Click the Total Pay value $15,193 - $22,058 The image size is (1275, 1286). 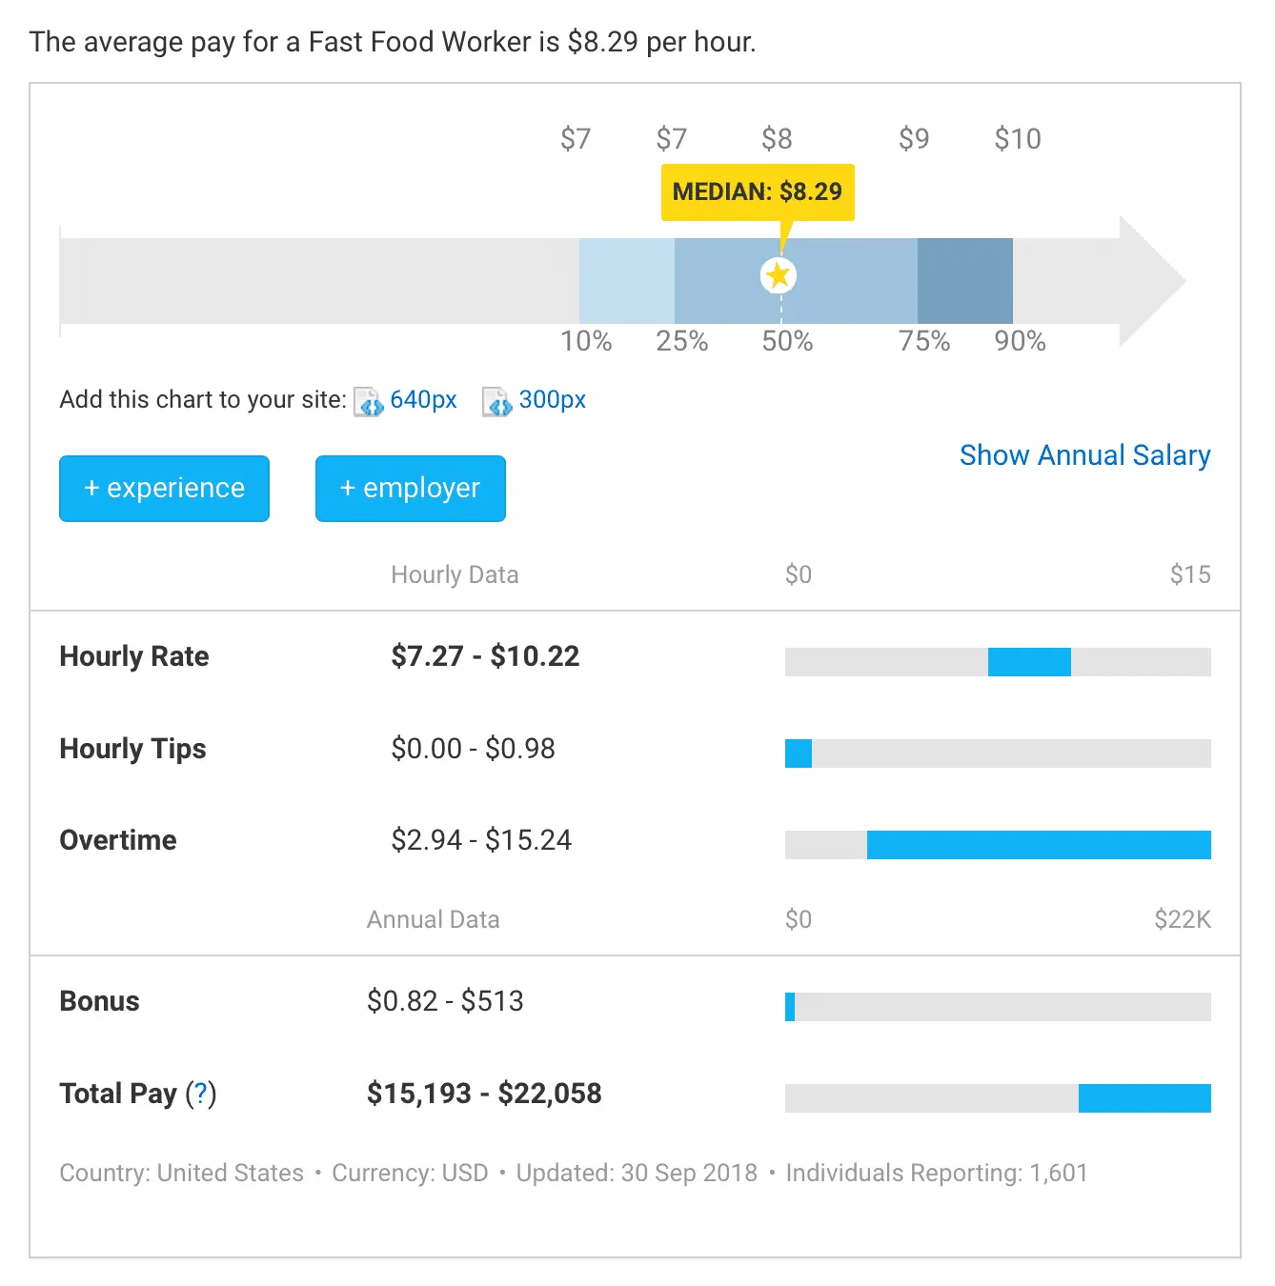click(484, 1094)
